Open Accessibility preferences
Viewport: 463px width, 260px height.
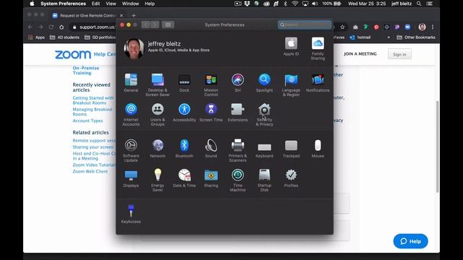tap(184, 113)
